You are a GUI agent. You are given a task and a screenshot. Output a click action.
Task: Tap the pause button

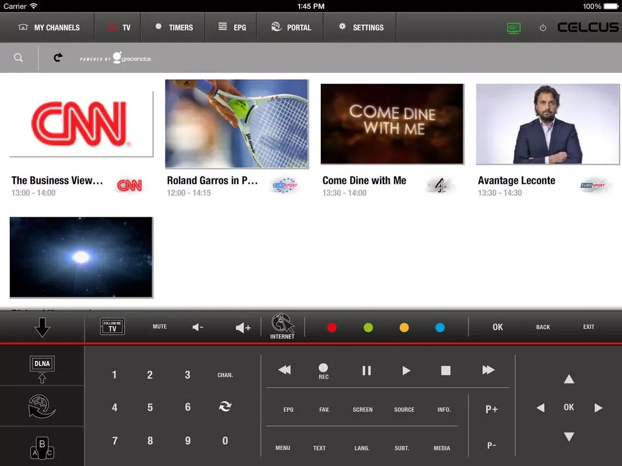[x=366, y=370]
